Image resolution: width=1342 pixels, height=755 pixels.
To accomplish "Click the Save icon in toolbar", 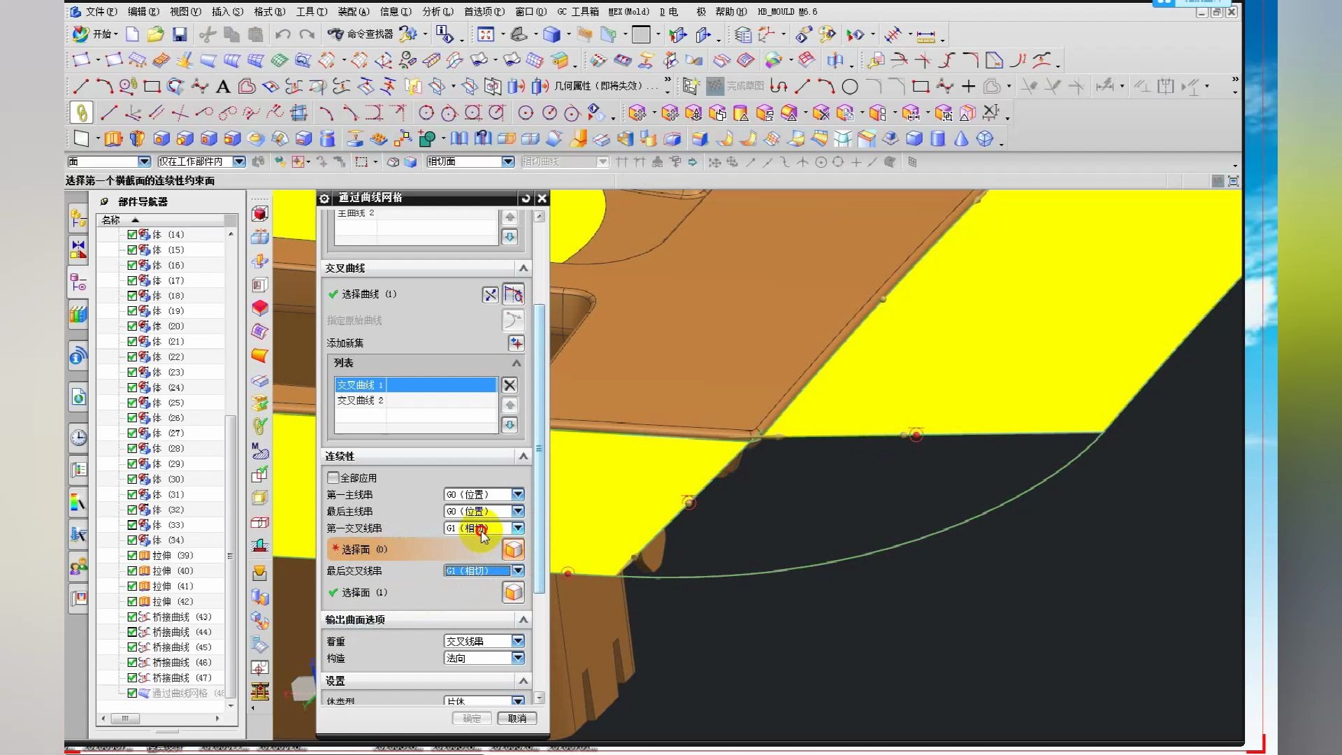I will click(180, 34).
